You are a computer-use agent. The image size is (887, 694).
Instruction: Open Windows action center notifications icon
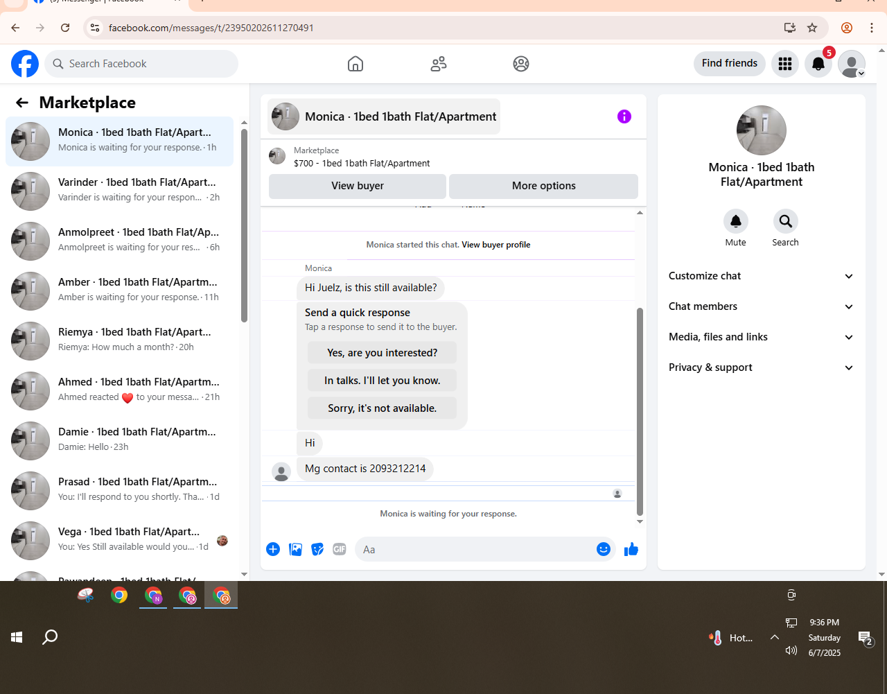coord(864,639)
